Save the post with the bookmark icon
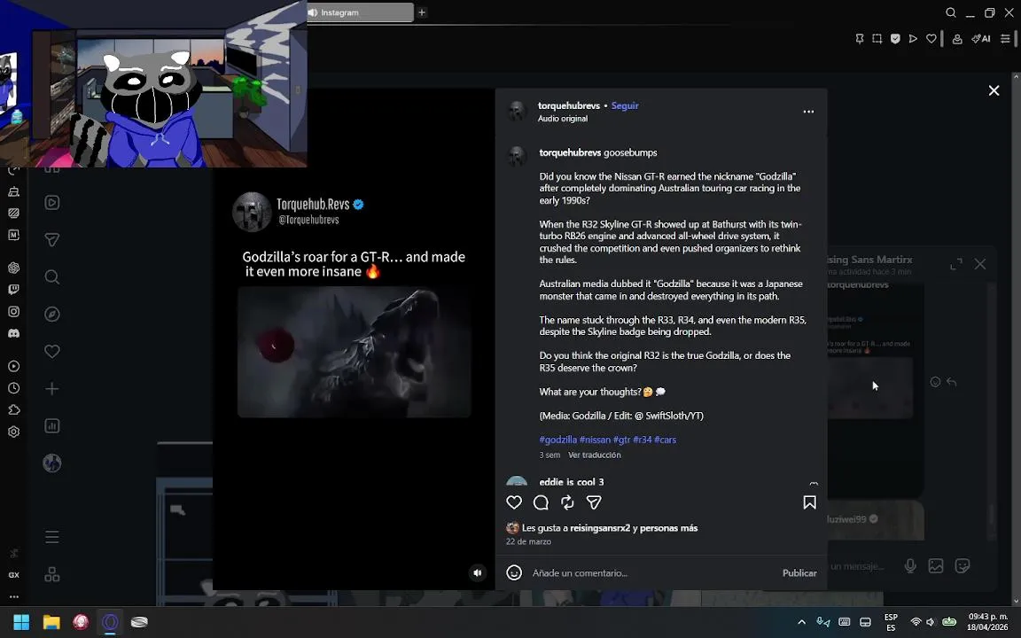Screen dimensions: 1021x638 [809, 502]
